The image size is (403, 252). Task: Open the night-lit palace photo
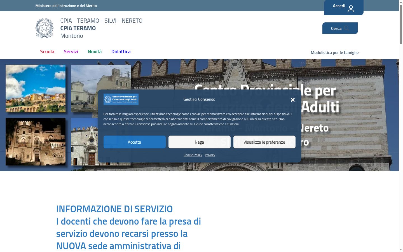pyautogui.click(x=36, y=142)
